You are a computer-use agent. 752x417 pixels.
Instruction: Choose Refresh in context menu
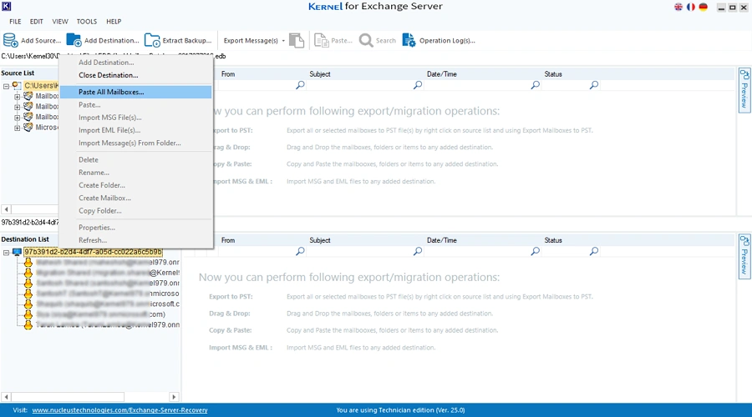(x=135, y=240)
